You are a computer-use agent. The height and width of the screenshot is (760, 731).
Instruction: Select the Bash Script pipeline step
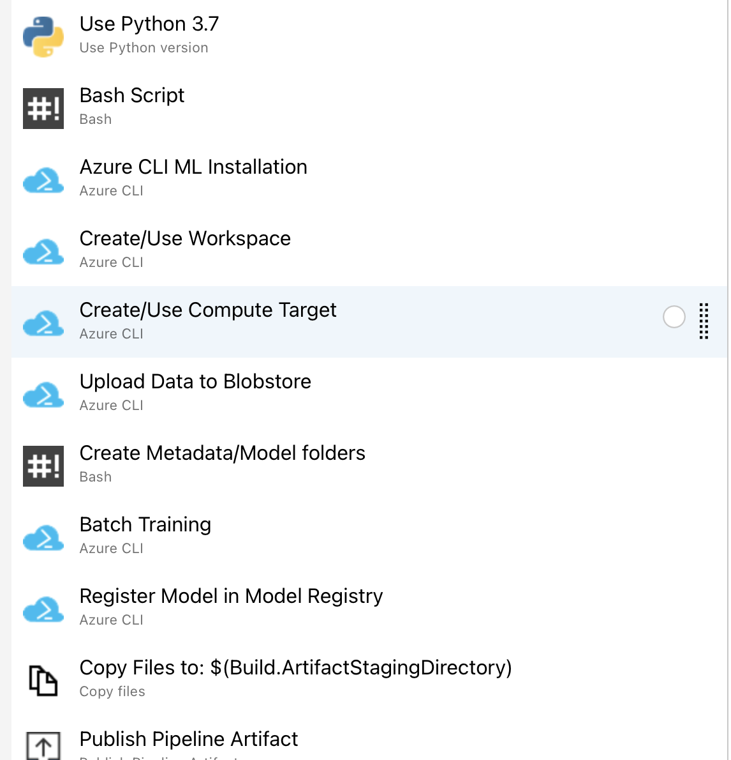click(131, 95)
